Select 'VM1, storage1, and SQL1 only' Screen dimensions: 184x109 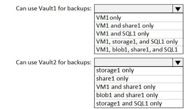[138, 42]
